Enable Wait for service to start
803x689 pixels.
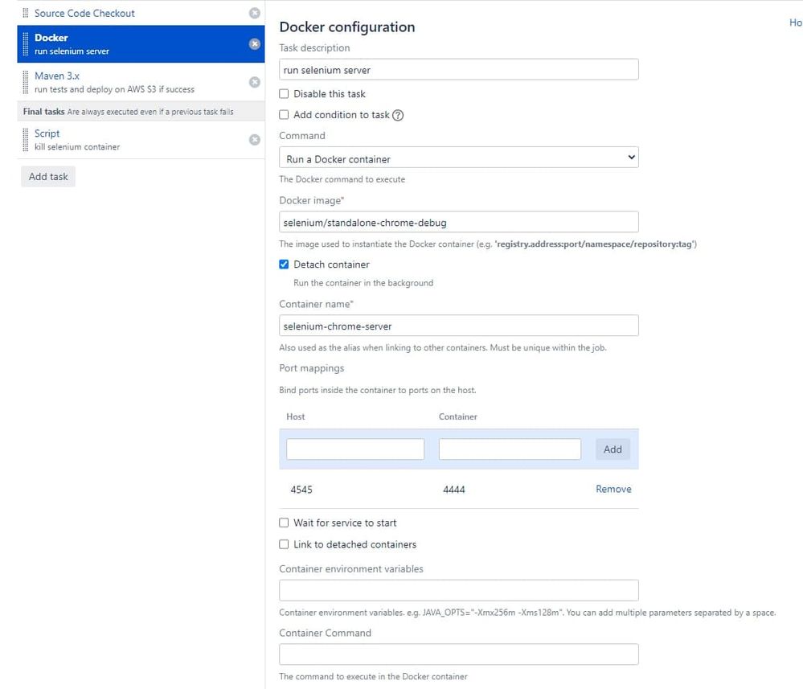tap(284, 523)
